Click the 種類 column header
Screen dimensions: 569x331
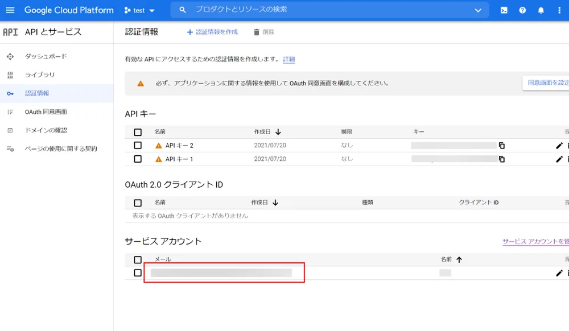[367, 202]
